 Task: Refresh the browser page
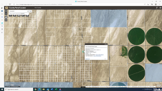tap(10, 4)
